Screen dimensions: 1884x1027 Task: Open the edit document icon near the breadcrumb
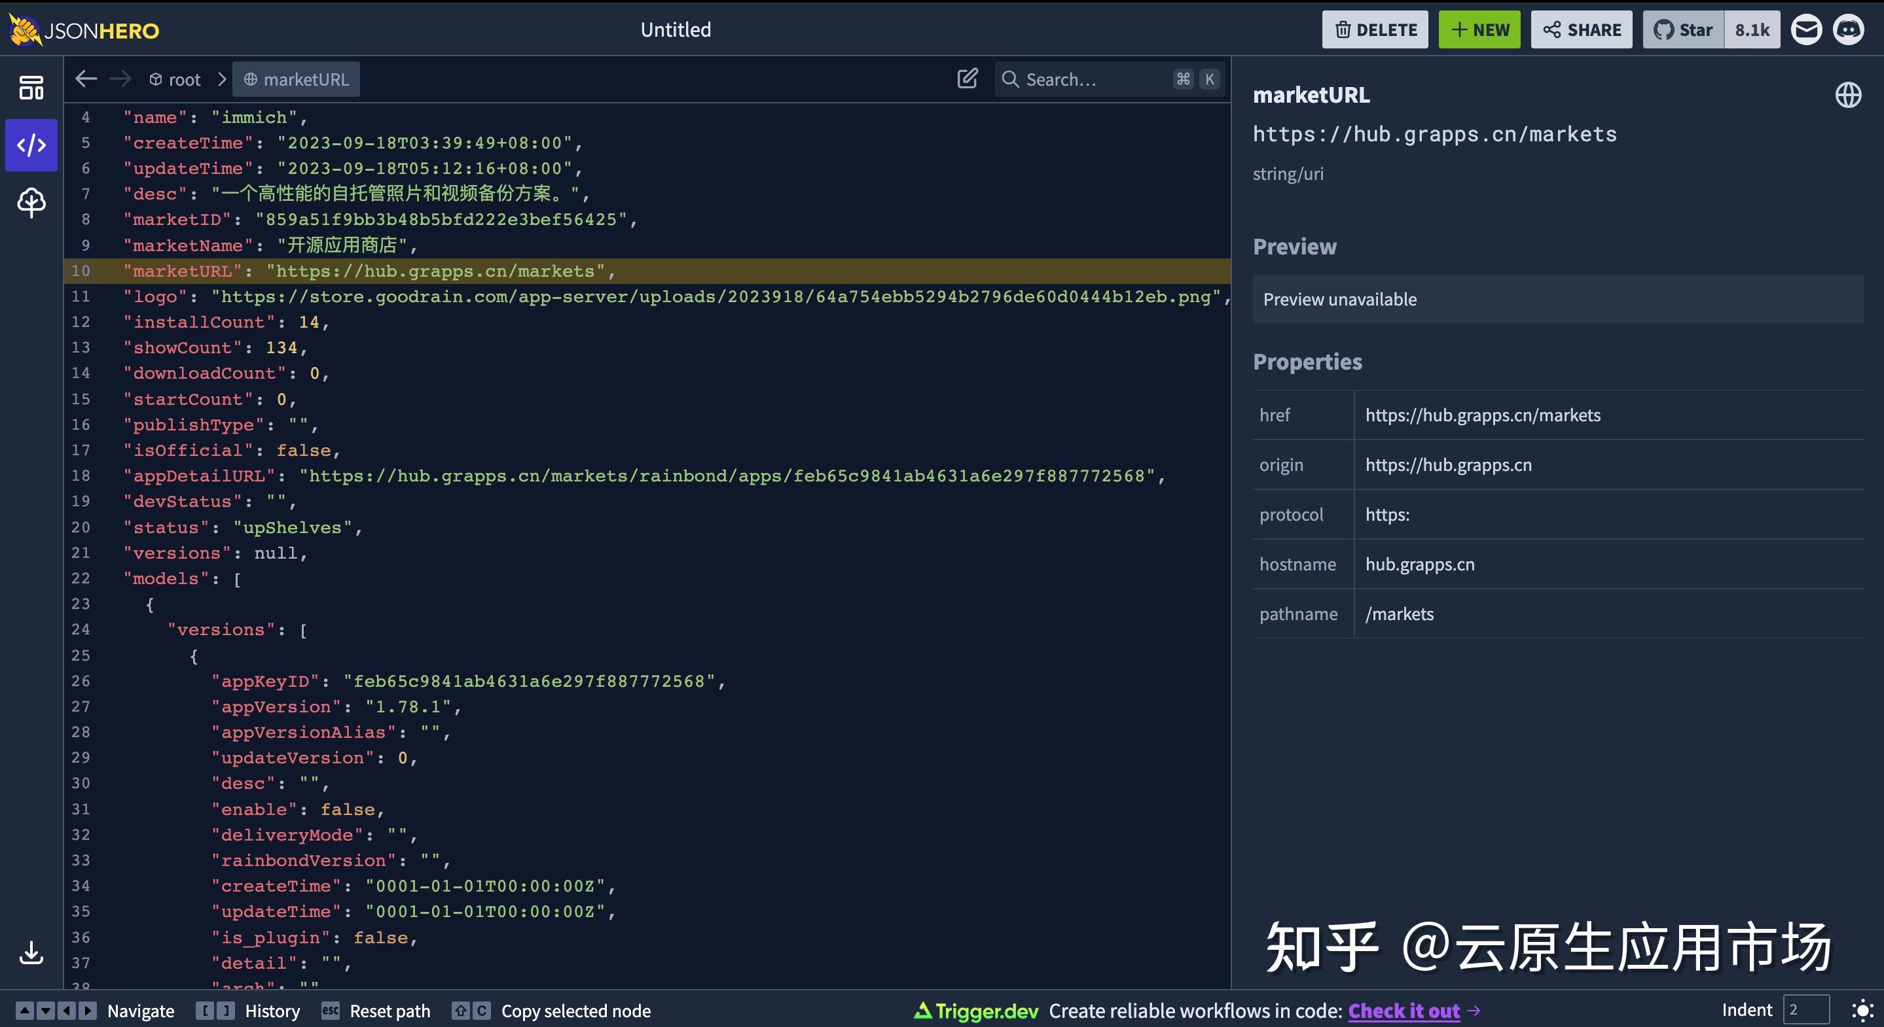(967, 78)
